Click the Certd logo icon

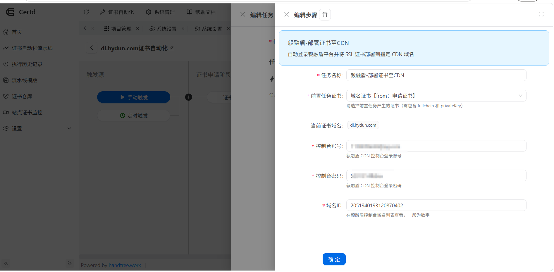click(10, 12)
